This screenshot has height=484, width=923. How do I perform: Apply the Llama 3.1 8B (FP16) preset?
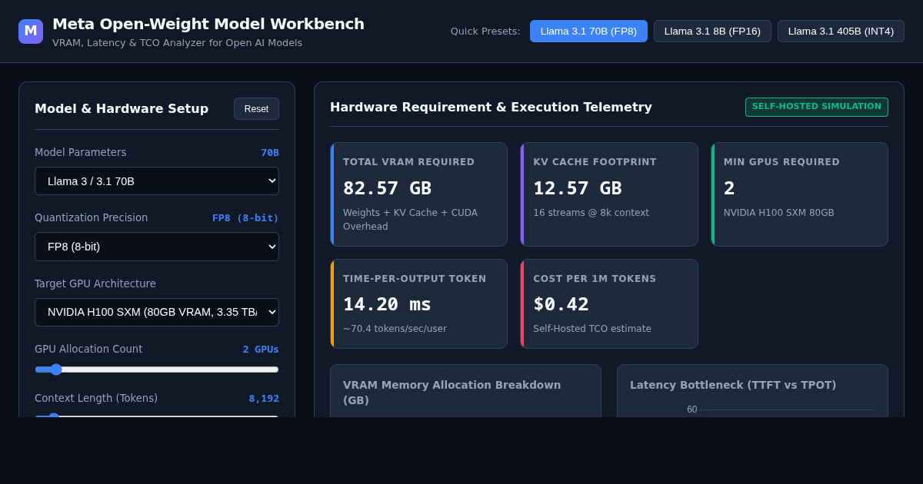[712, 31]
